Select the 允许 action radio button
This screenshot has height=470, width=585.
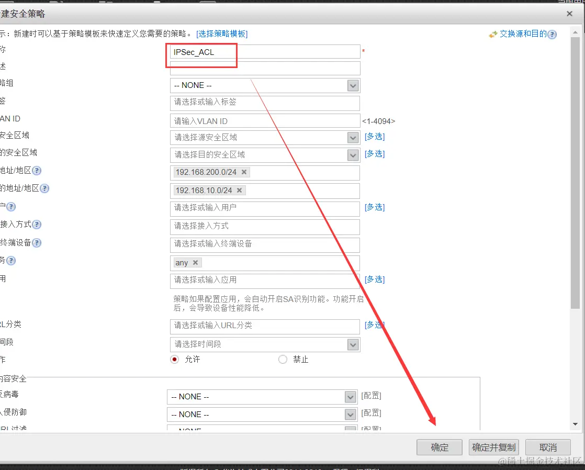click(x=175, y=360)
